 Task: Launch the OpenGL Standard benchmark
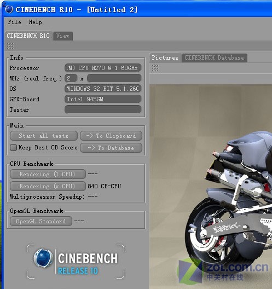coord(41,221)
